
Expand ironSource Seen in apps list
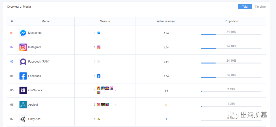pos(116,91)
